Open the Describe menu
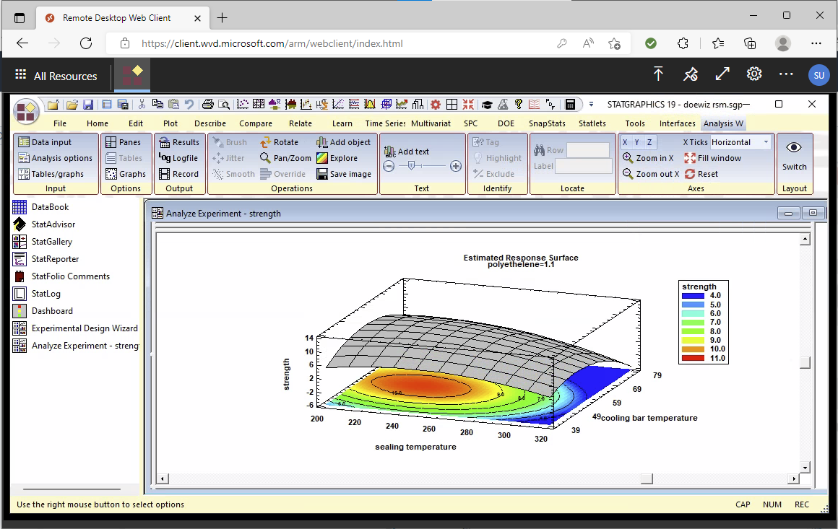 coord(209,123)
